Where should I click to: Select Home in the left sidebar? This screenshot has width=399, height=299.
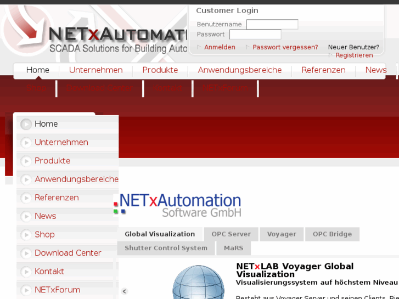[x=46, y=124]
